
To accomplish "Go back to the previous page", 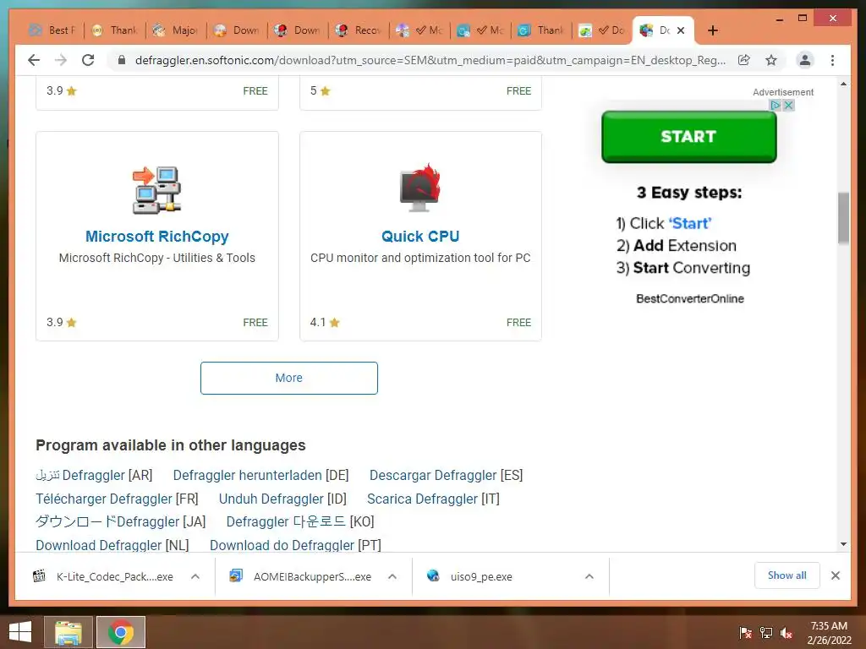I will pos(34,60).
